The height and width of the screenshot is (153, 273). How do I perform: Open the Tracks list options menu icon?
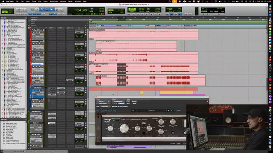(26, 18)
